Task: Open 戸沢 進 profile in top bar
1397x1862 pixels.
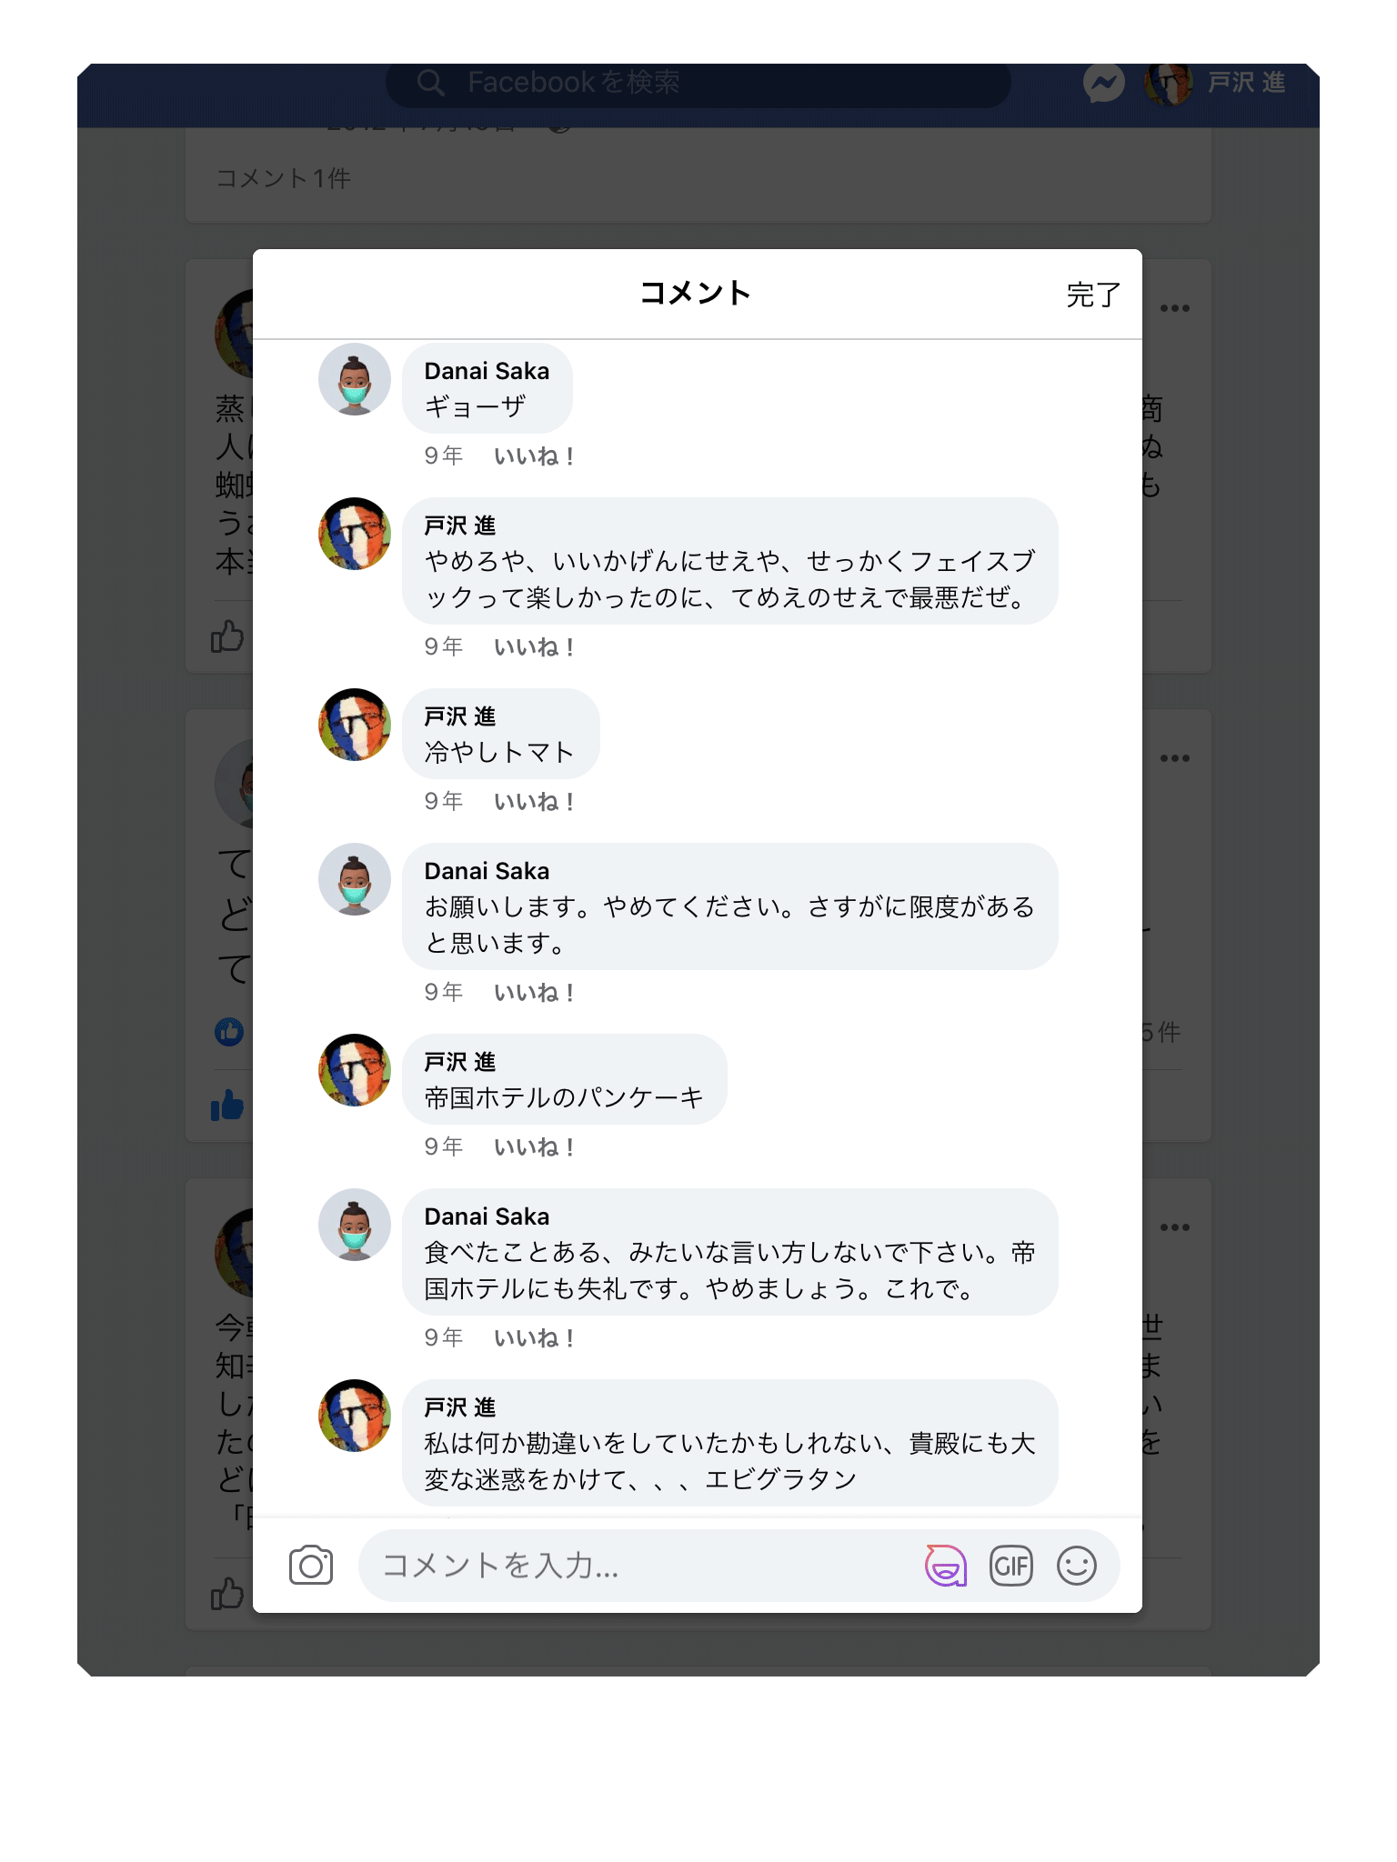Action: click(x=1215, y=84)
